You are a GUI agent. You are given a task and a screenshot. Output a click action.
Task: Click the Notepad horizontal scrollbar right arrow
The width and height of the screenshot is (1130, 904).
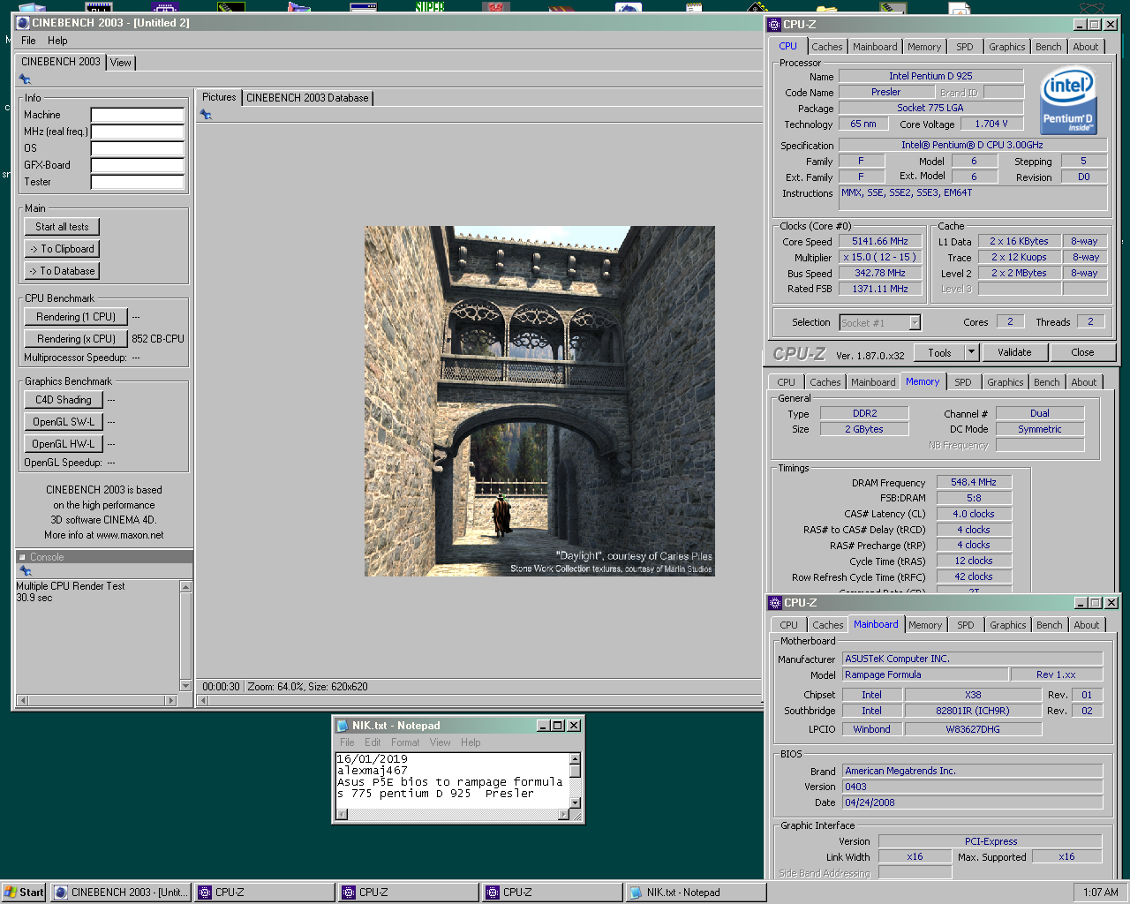[563, 815]
